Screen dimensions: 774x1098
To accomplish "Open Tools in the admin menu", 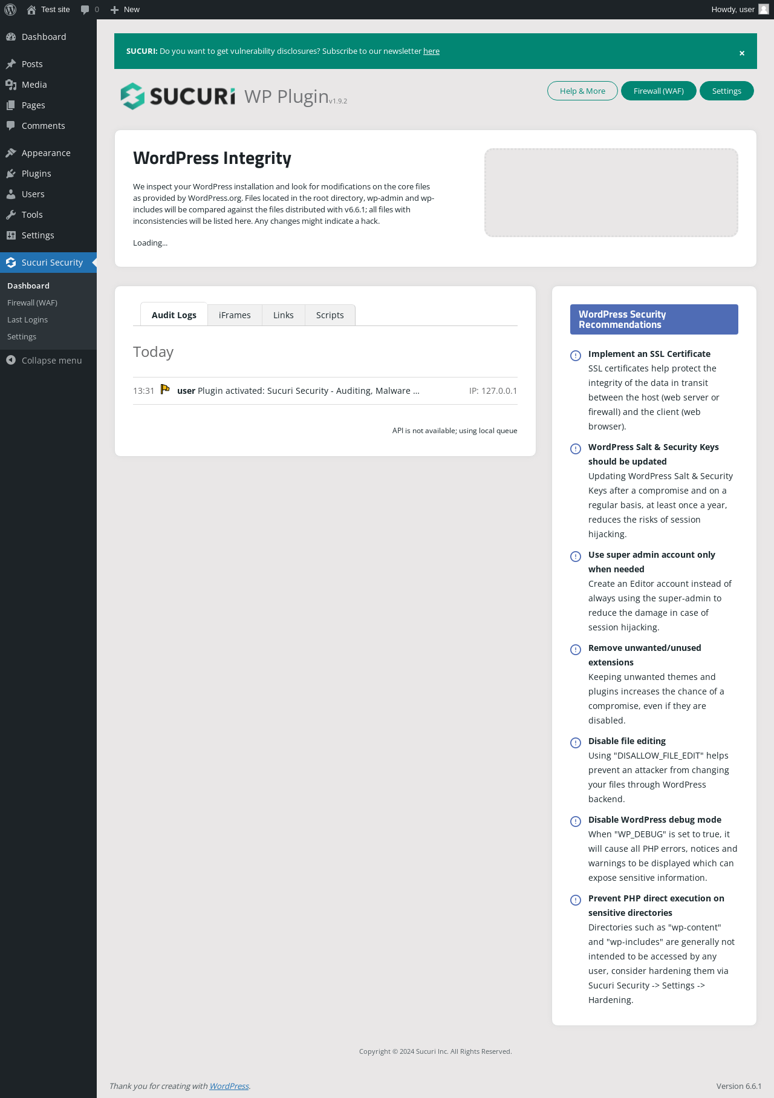I will pos(48,215).
